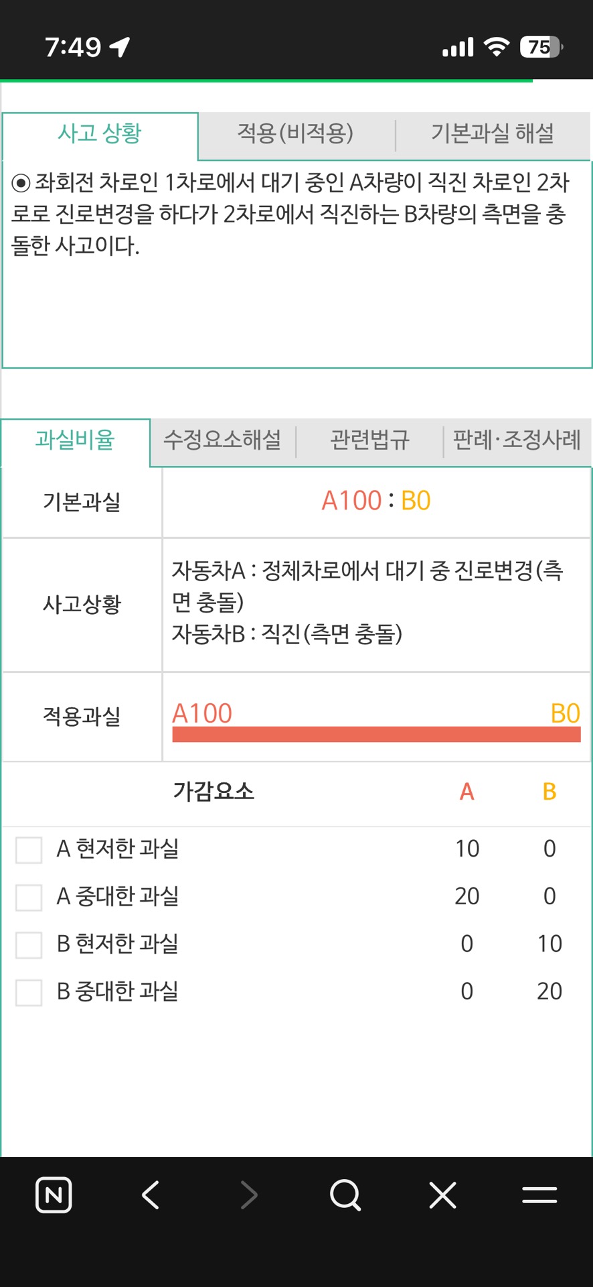Image resolution: width=593 pixels, height=1287 pixels.
Task: Check the 'A 중대한 과실' checkbox
Action: (x=29, y=897)
